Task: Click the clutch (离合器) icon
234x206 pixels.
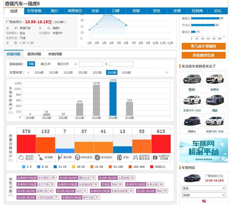Action: coord(60,157)
